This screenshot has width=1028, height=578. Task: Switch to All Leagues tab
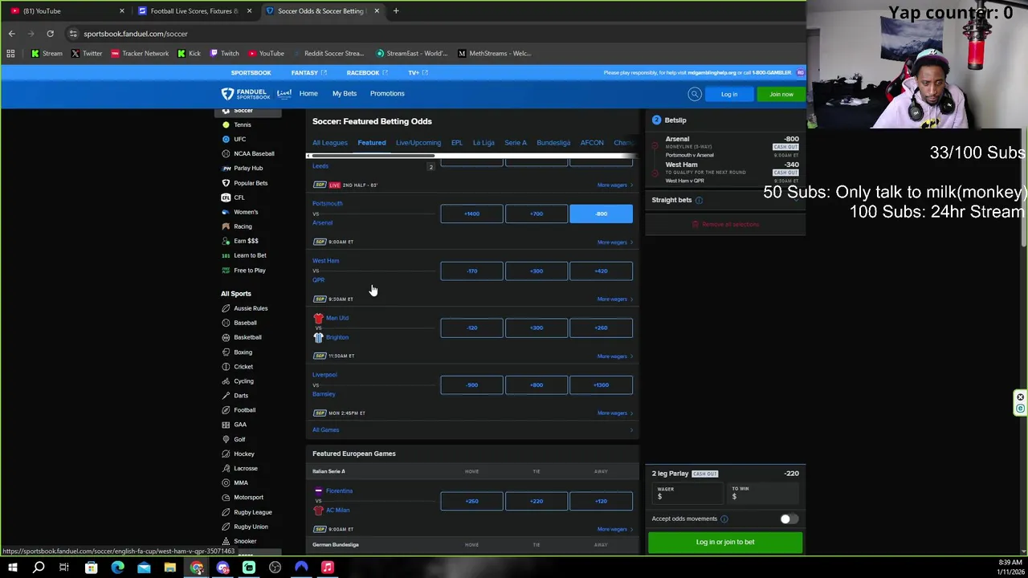(x=330, y=143)
